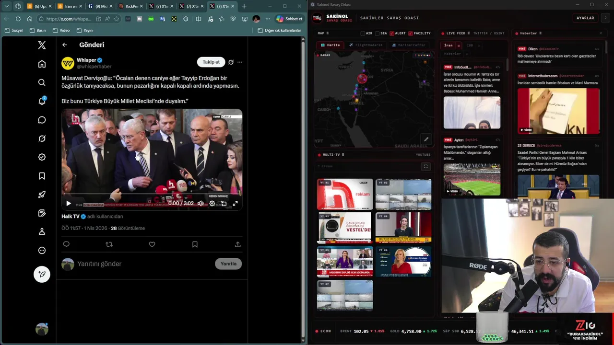614x345 pixels.
Task: Play the Halk TV video
Action: [68, 203]
